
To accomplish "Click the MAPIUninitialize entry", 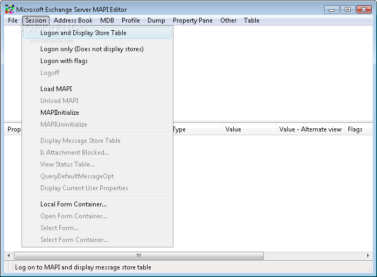I will coord(97,124).
